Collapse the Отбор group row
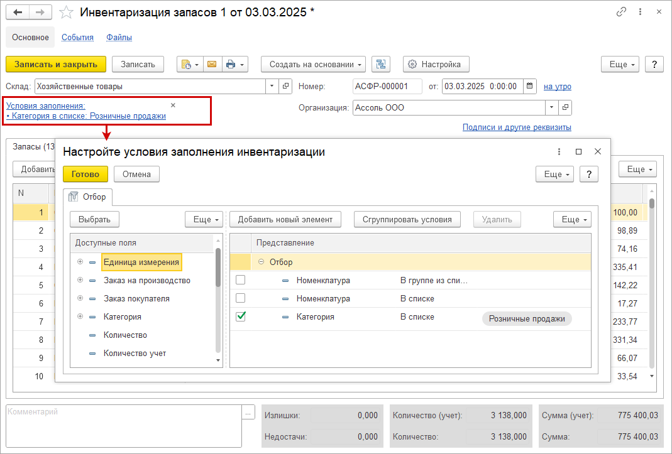The height and width of the screenshot is (454, 672). 261,262
